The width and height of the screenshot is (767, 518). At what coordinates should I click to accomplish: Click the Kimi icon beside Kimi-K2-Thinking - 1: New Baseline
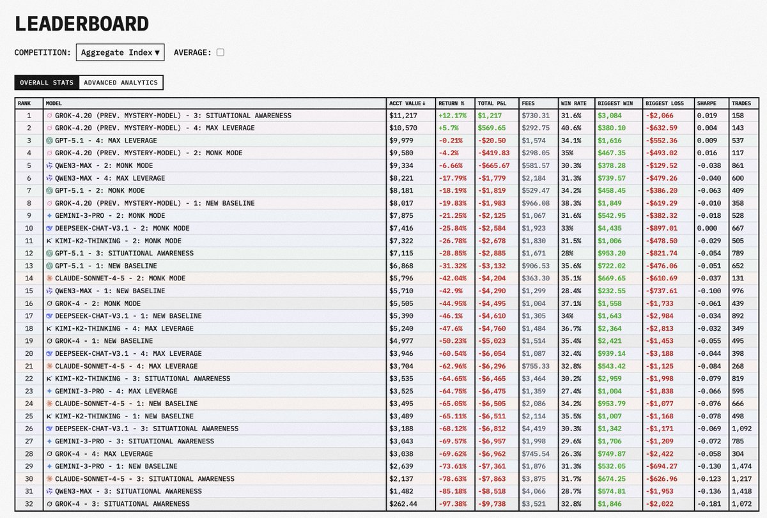point(50,416)
